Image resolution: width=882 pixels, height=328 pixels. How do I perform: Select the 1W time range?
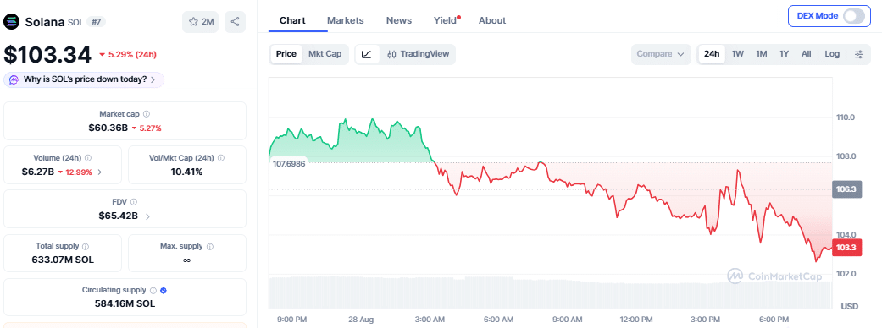(x=738, y=54)
